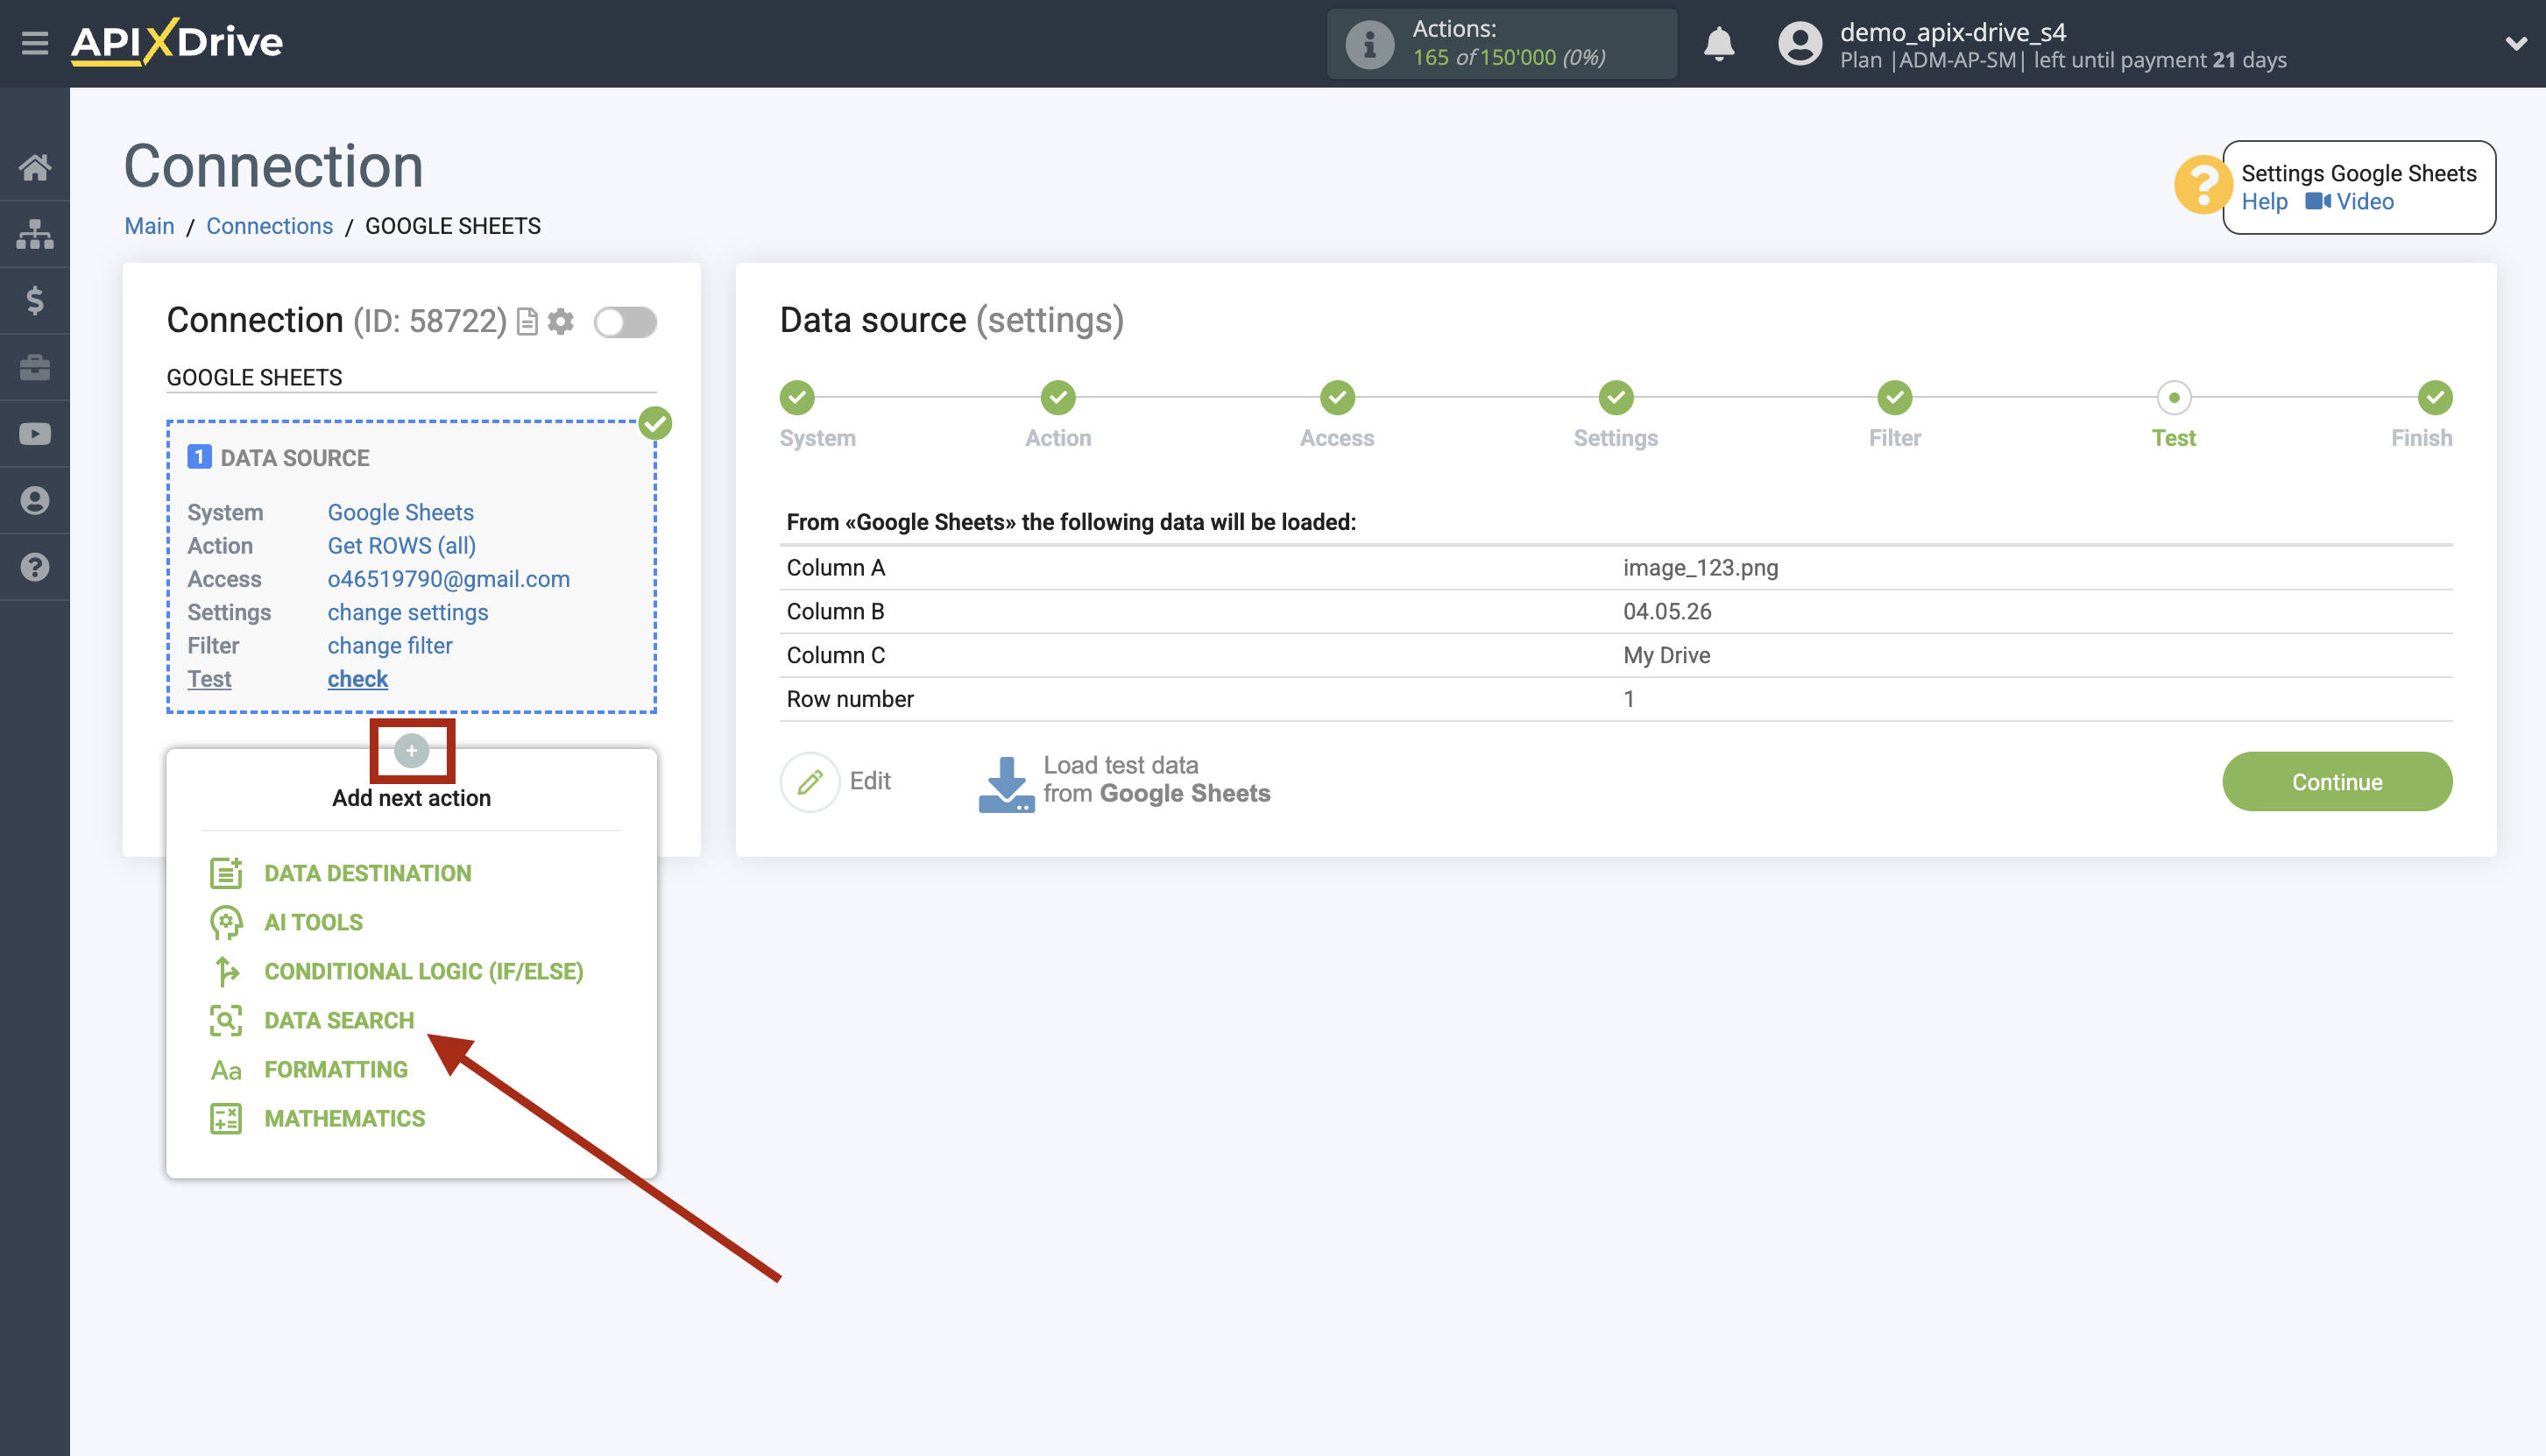Select DATA DESTINATION from the action menu
The image size is (2546, 1456).
[x=367, y=873]
